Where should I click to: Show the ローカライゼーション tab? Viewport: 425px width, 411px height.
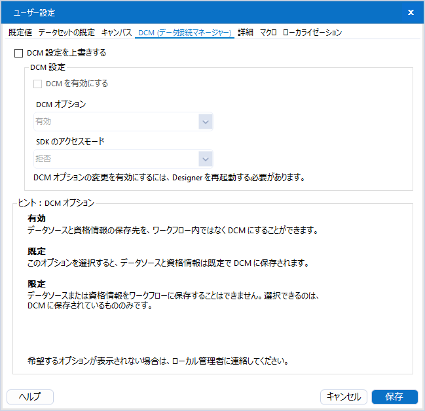click(x=312, y=33)
